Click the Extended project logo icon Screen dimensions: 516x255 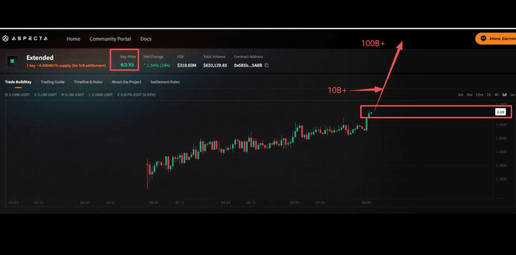(12, 61)
